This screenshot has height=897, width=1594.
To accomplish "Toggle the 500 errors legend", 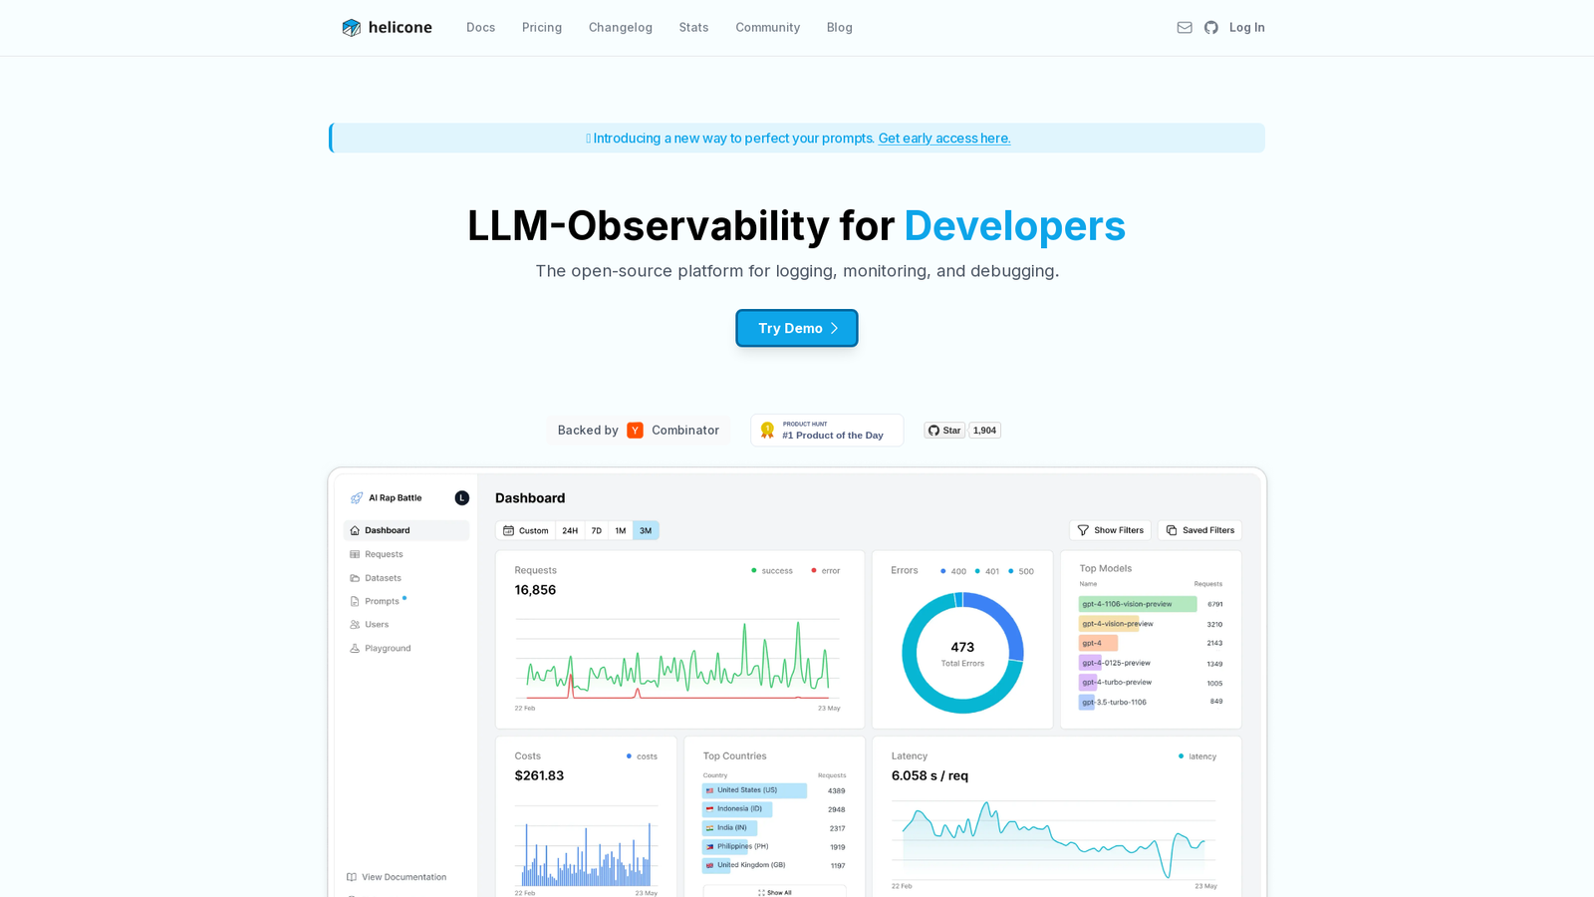I will 1021,572.
